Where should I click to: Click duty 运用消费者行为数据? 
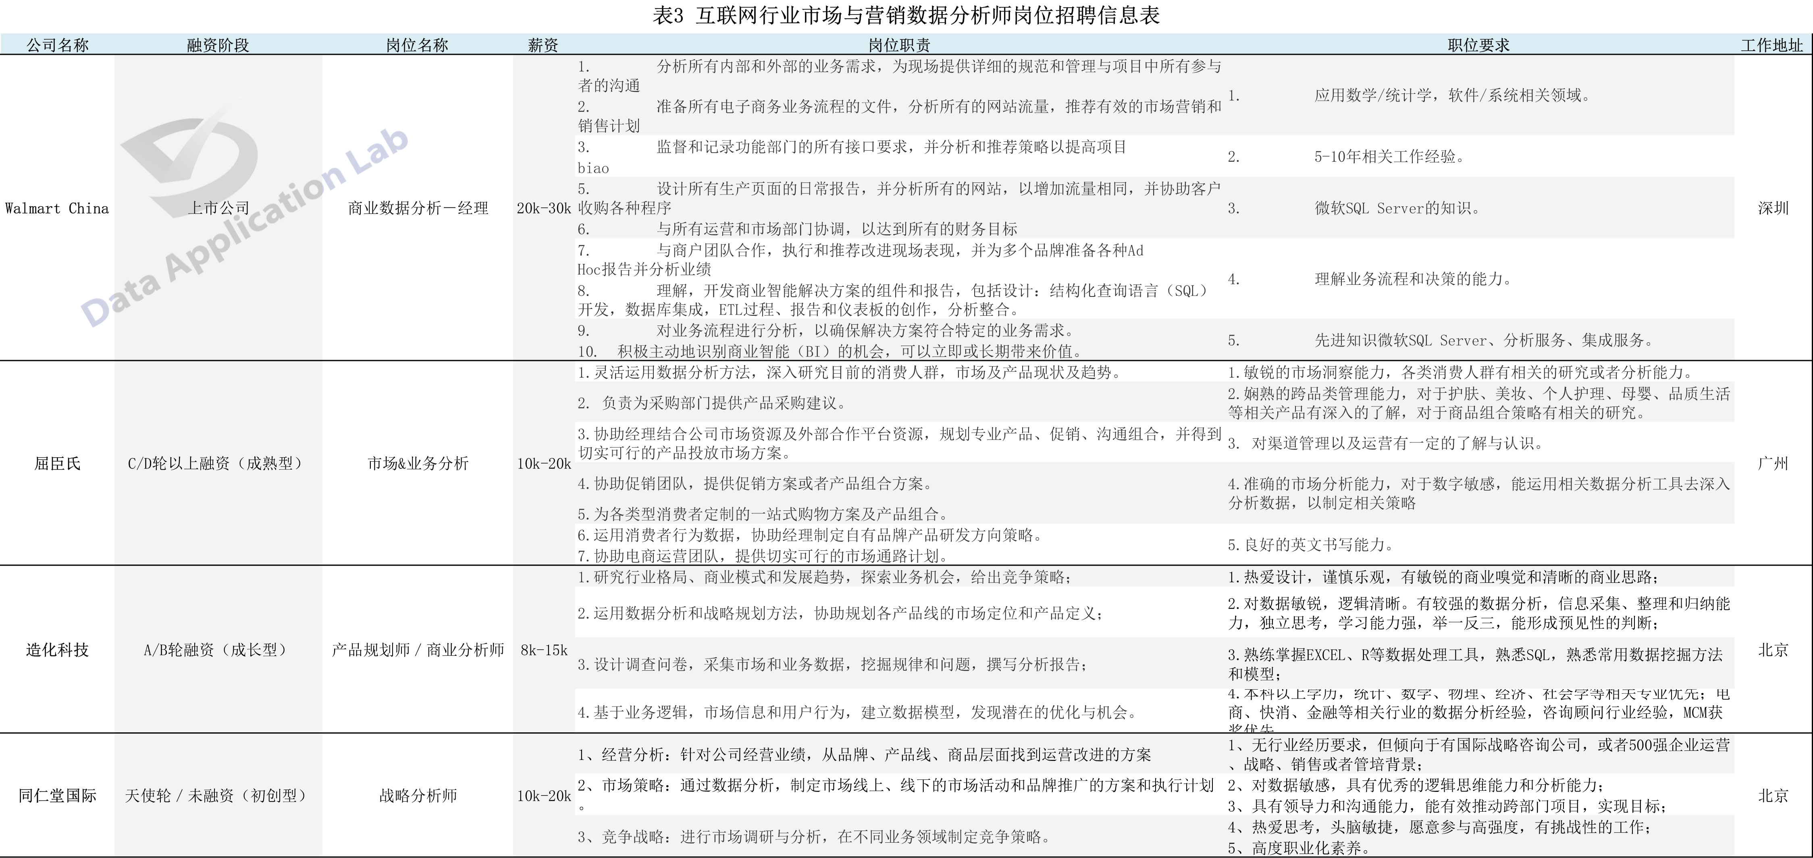[810, 535]
